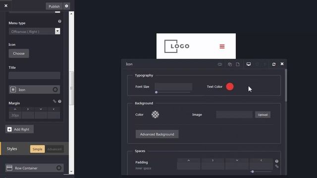Click the Margin right arrow field
The height and width of the screenshot is (178, 317).
click(28, 115)
